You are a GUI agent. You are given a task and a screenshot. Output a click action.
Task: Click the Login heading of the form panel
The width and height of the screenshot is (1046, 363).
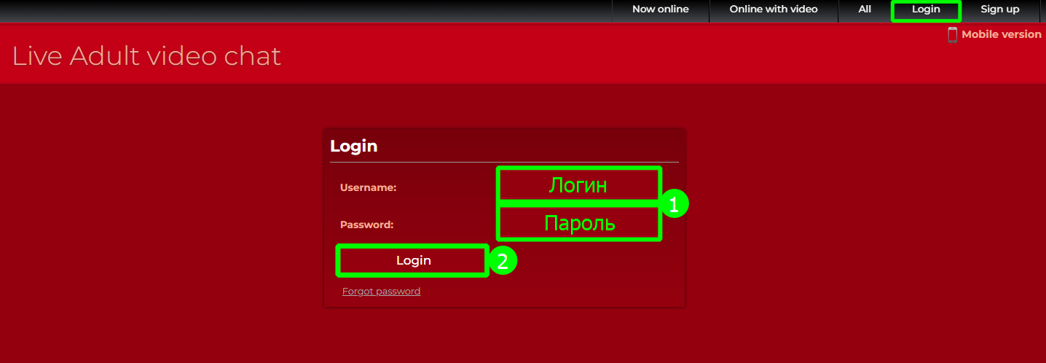click(x=354, y=146)
